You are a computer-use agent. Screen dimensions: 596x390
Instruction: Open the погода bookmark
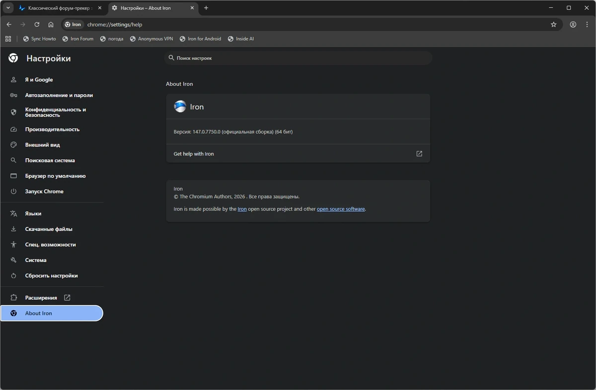112,39
